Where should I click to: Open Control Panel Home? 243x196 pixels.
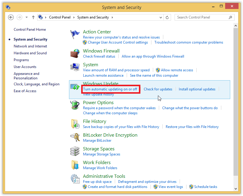pyautogui.click(x=30, y=29)
